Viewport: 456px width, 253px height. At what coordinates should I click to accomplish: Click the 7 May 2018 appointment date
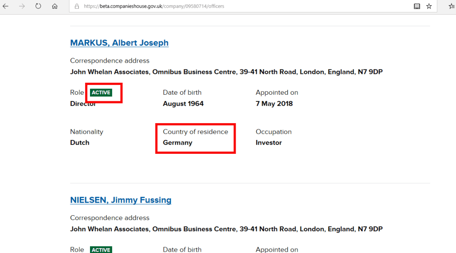(x=274, y=104)
